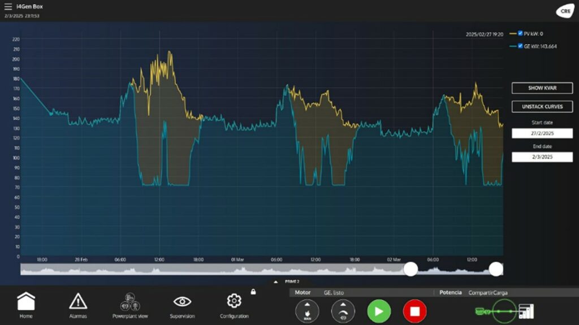Open the hamburger menu beside I4Gen Box
The width and height of the screenshot is (579, 325).
coord(8,7)
